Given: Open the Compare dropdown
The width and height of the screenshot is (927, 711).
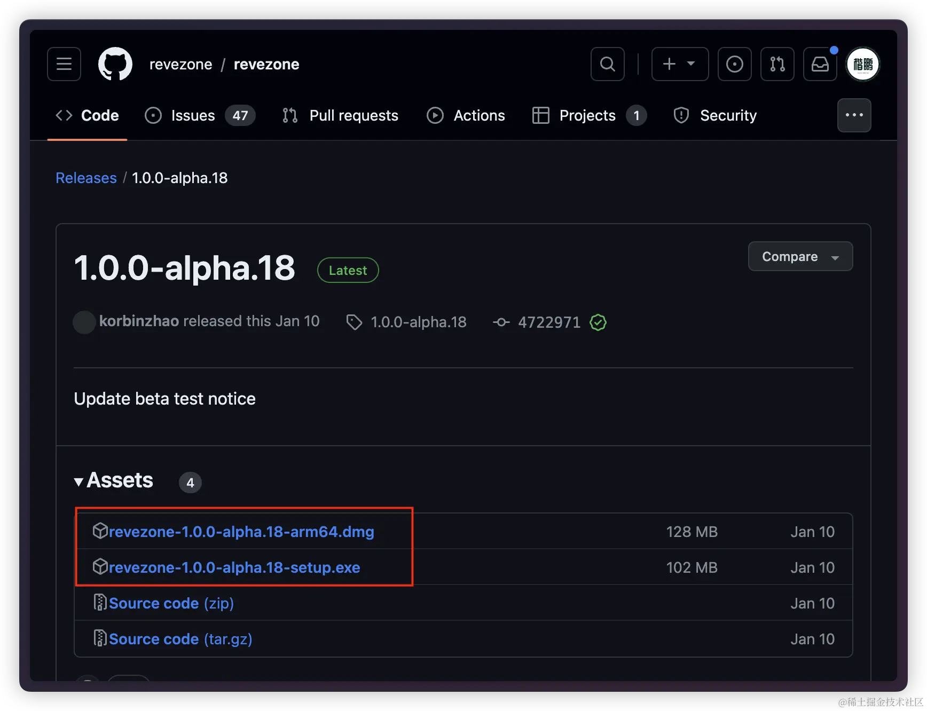Looking at the screenshot, I should pyautogui.click(x=800, y=256).
